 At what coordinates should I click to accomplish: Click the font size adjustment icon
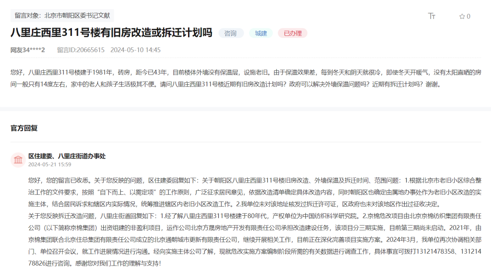pyautogui.click(x=432, y=16)
